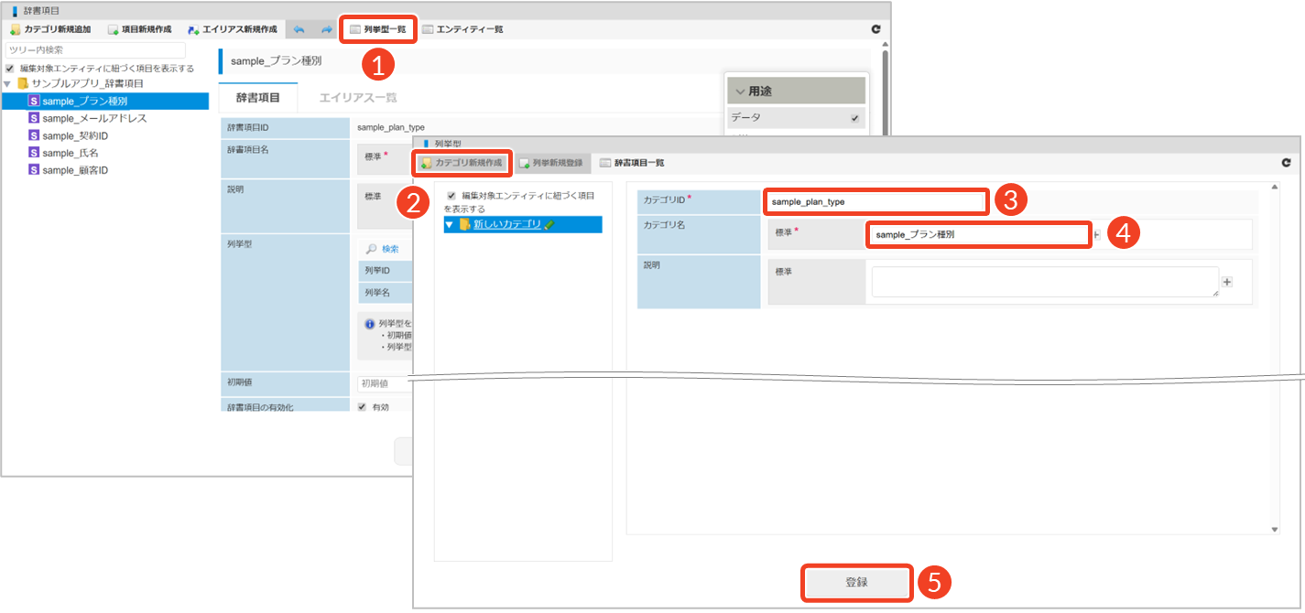Screen dimensions: 1305x613
Task: Toggle 編集対象エンティティ checkbox in left tree panel
Action: tap(10, 69)
